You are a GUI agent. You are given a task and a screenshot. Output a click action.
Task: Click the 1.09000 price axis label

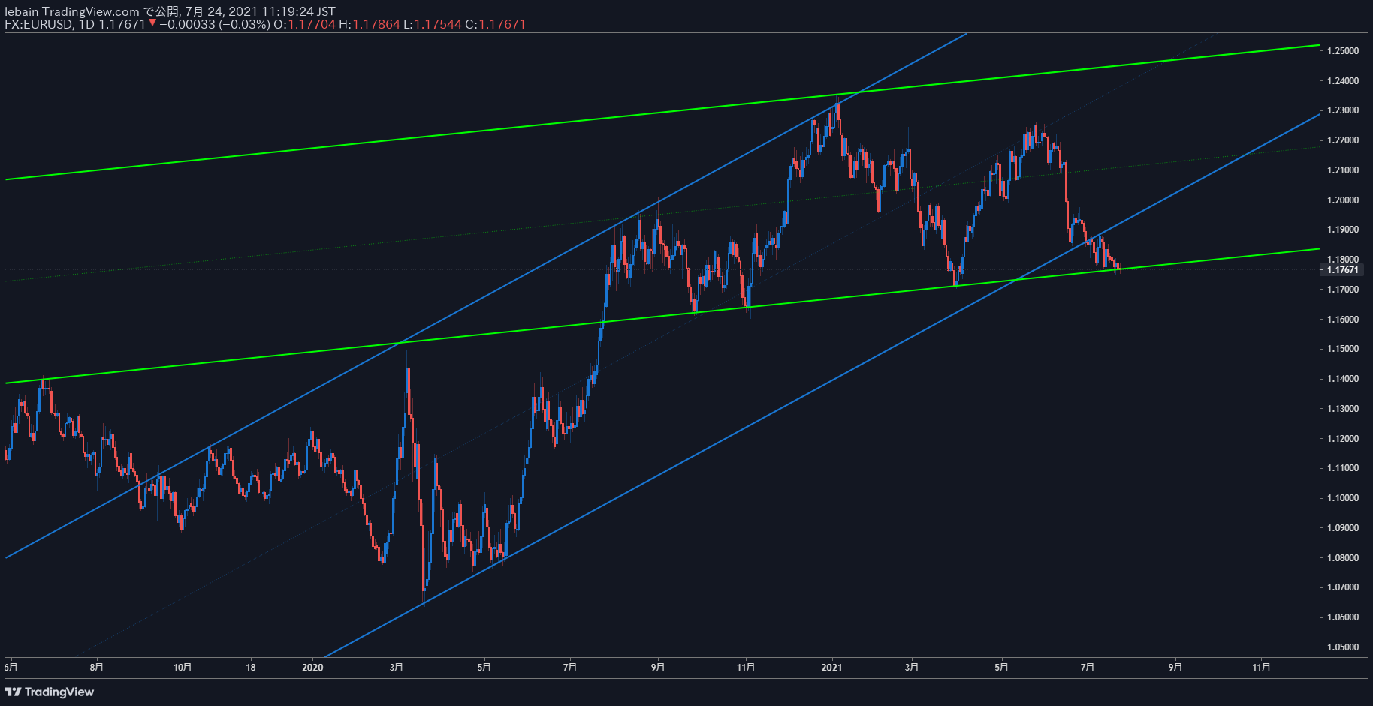pyautogui.click(x=1343, y=528)
